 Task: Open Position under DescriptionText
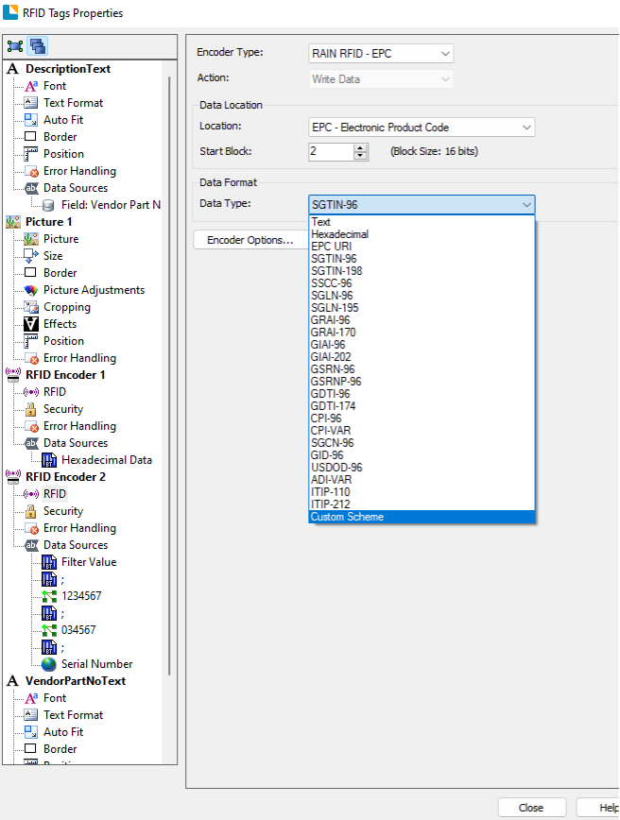coord(63,154)
